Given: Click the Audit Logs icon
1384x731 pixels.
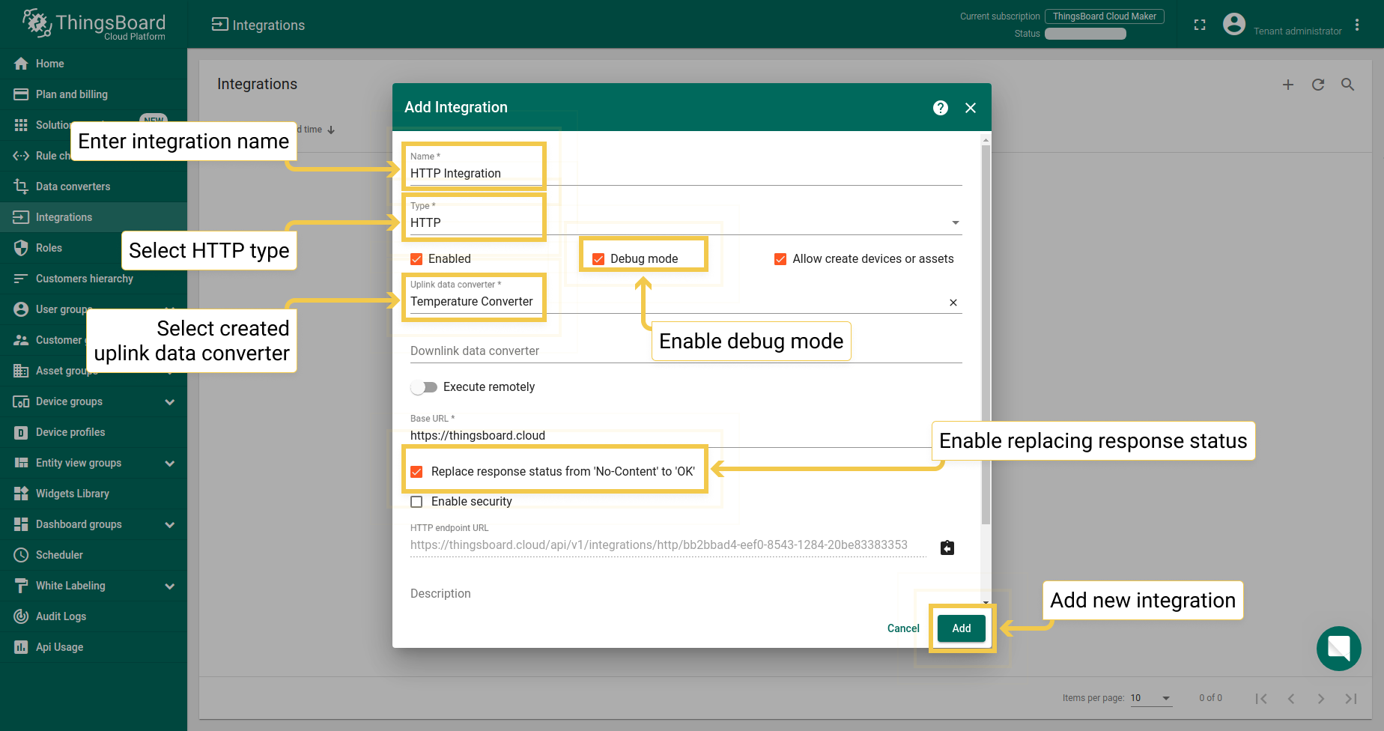Looking at the screenshot, I should click(21, 616).
